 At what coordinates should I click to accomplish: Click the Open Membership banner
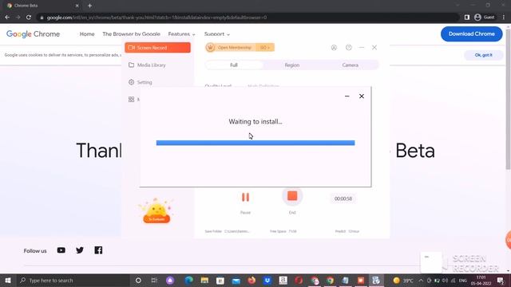[240, 48]
